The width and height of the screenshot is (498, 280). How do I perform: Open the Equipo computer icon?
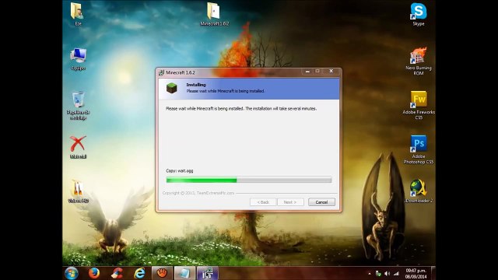(x=78, y=59)
